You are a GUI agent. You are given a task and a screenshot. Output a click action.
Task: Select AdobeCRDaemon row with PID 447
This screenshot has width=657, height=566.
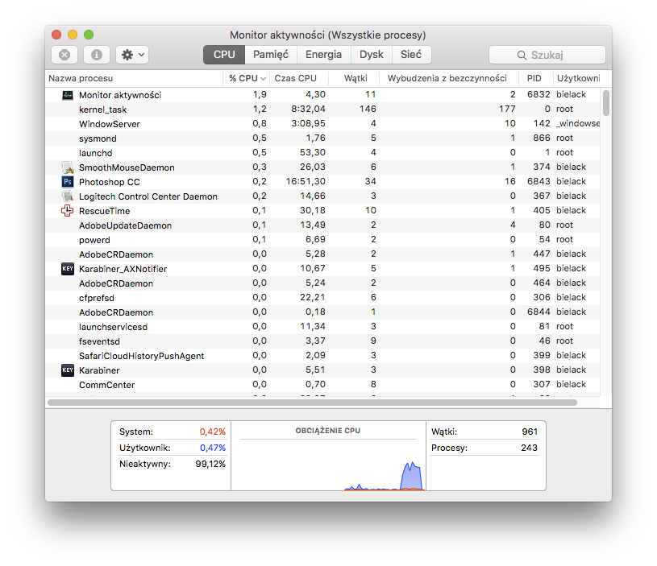point(322,254)
